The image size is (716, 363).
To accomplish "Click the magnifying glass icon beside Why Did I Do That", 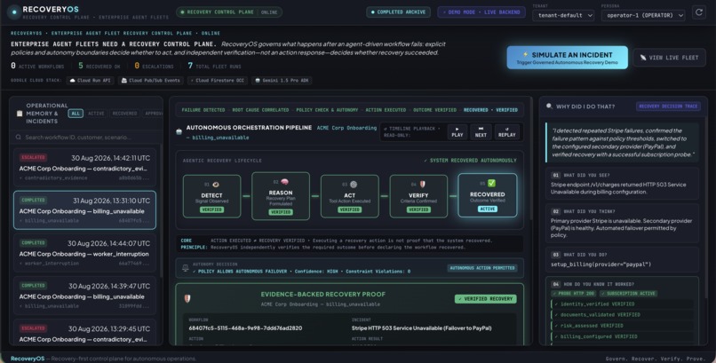I will pyautogui.click(x=549, y=107).
